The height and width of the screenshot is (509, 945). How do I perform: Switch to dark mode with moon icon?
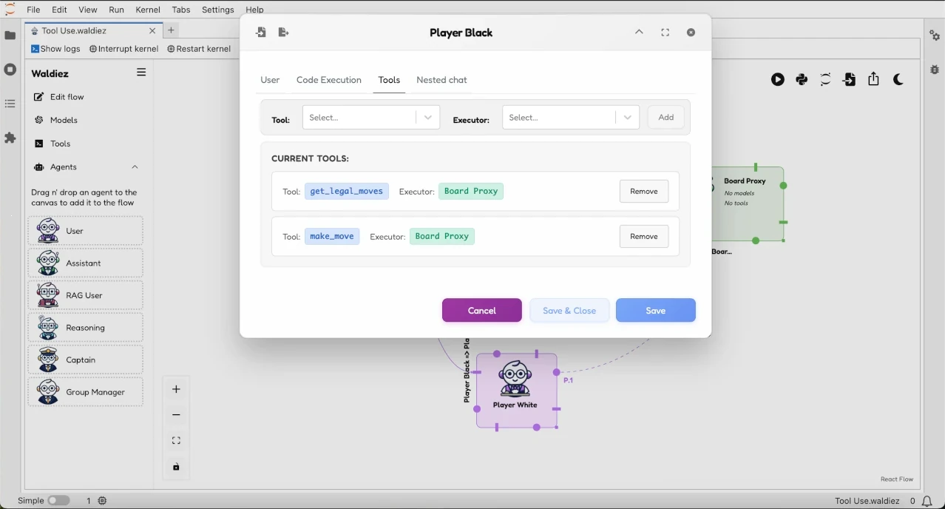pyautogui.click(x=898, y=80)
